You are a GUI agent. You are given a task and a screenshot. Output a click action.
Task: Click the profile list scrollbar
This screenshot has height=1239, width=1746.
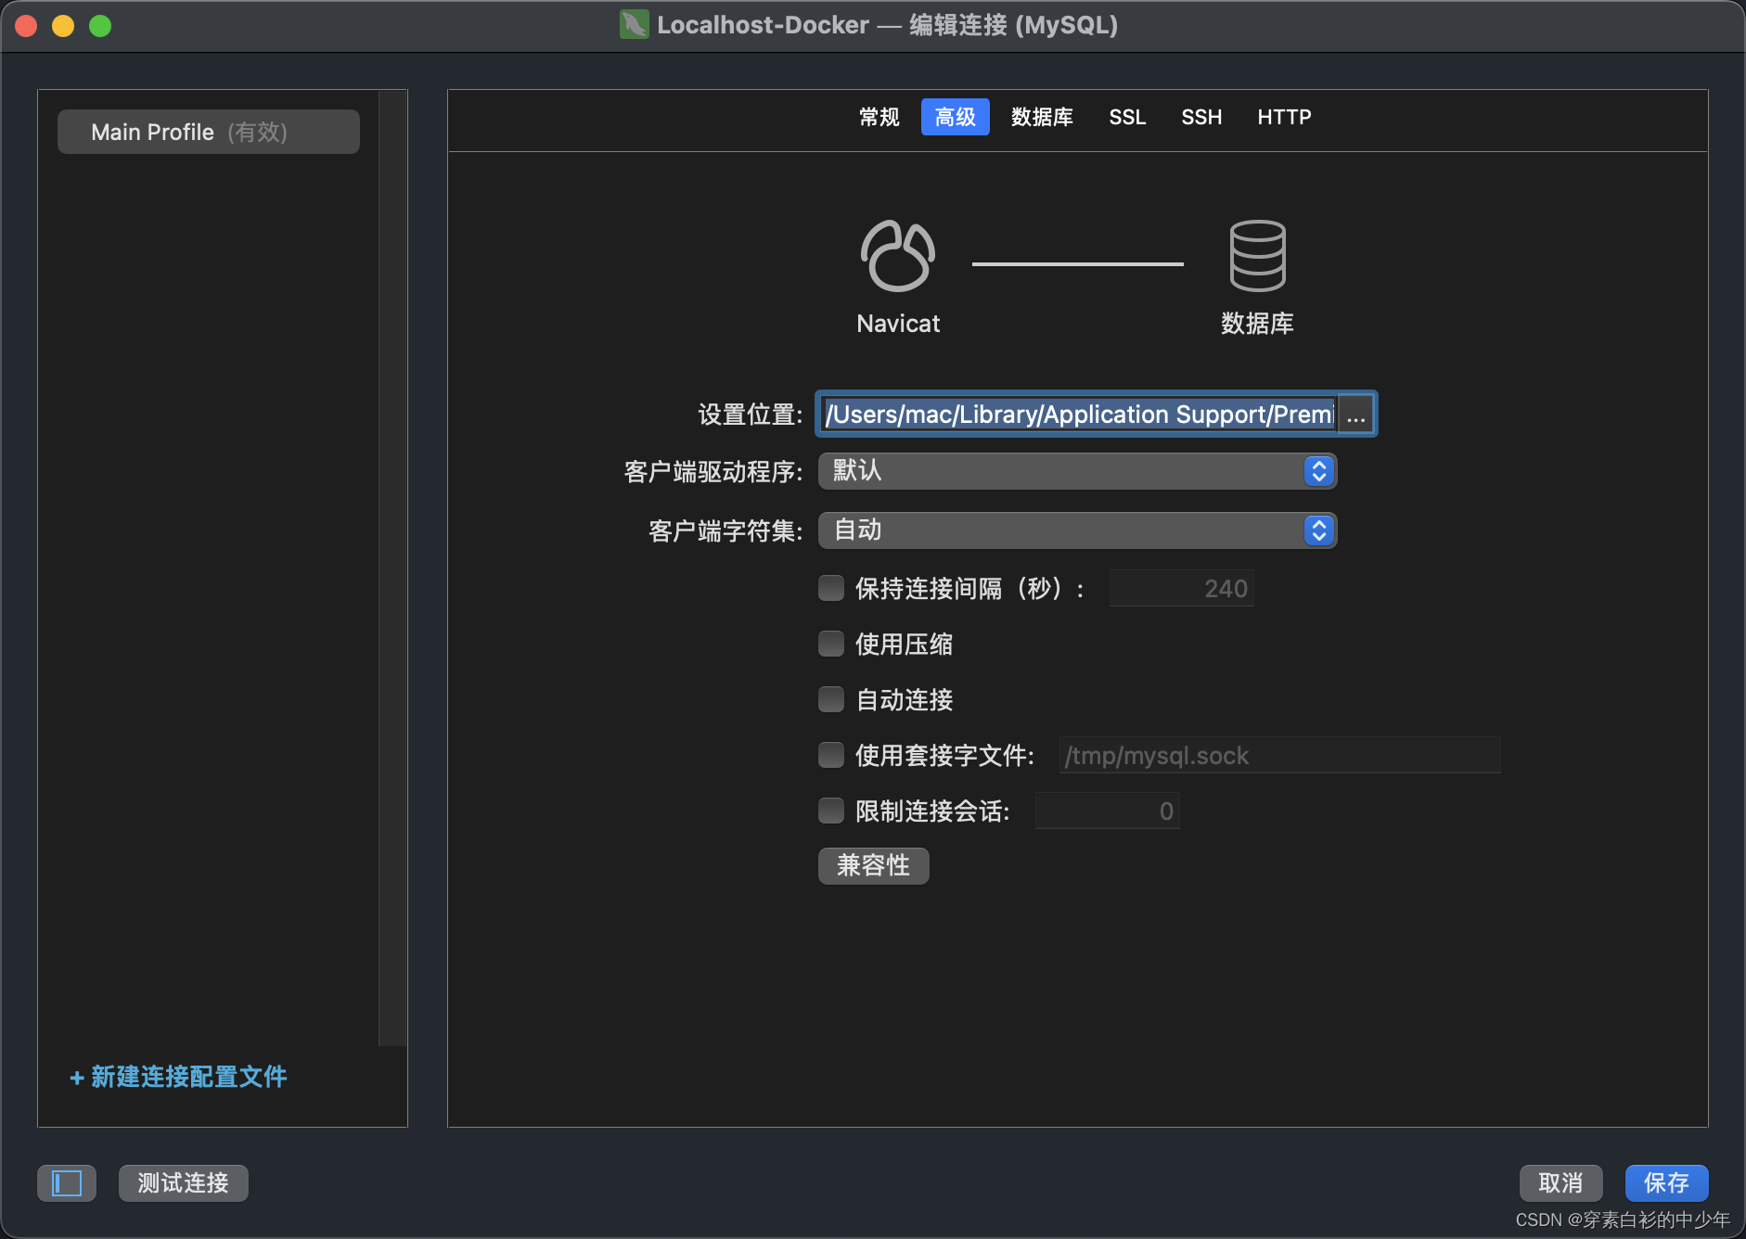point(392,568)
